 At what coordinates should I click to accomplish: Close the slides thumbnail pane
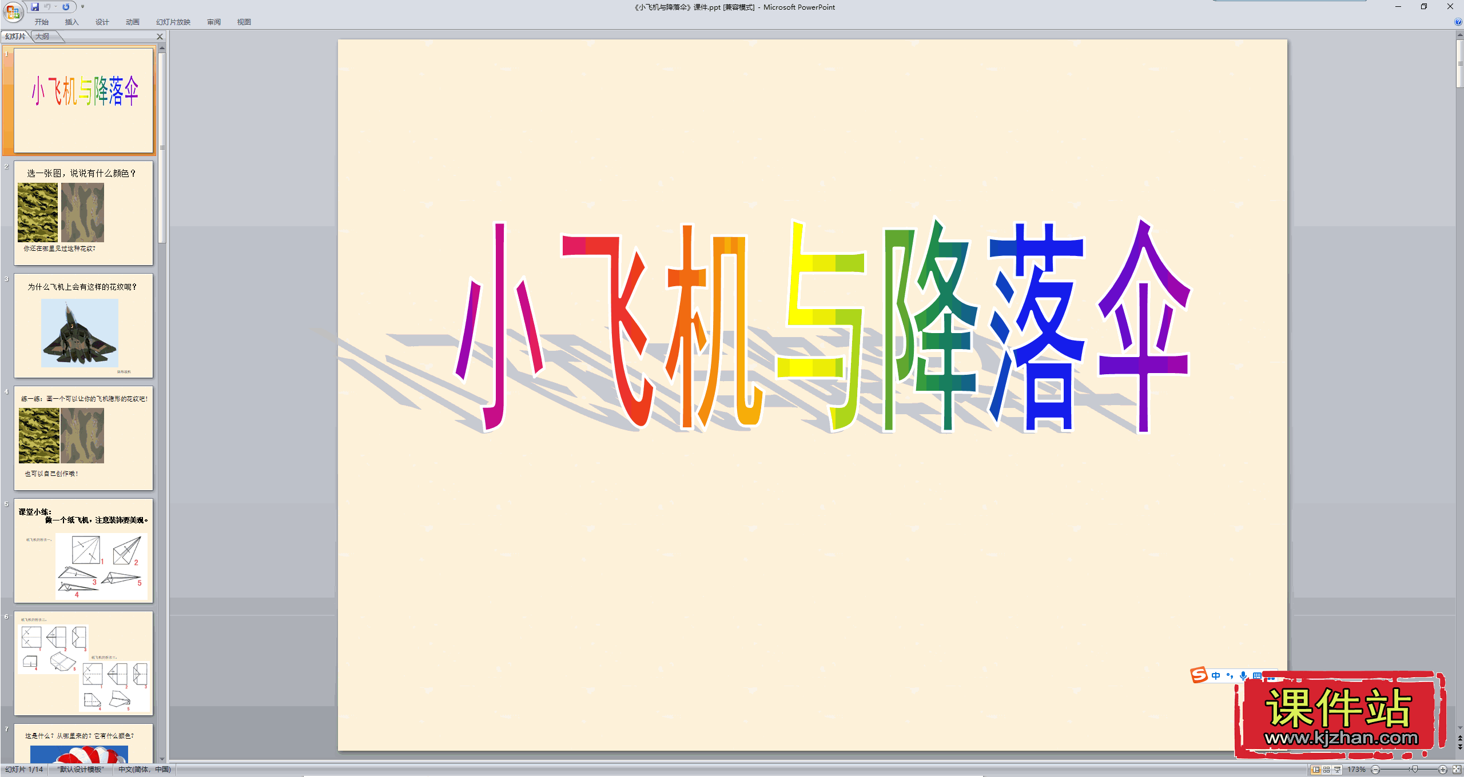(160, 37)
